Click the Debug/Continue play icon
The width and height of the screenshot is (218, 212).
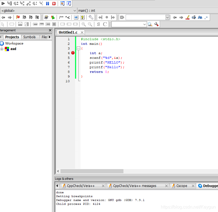pyautogui.click(x=3, y=3)
